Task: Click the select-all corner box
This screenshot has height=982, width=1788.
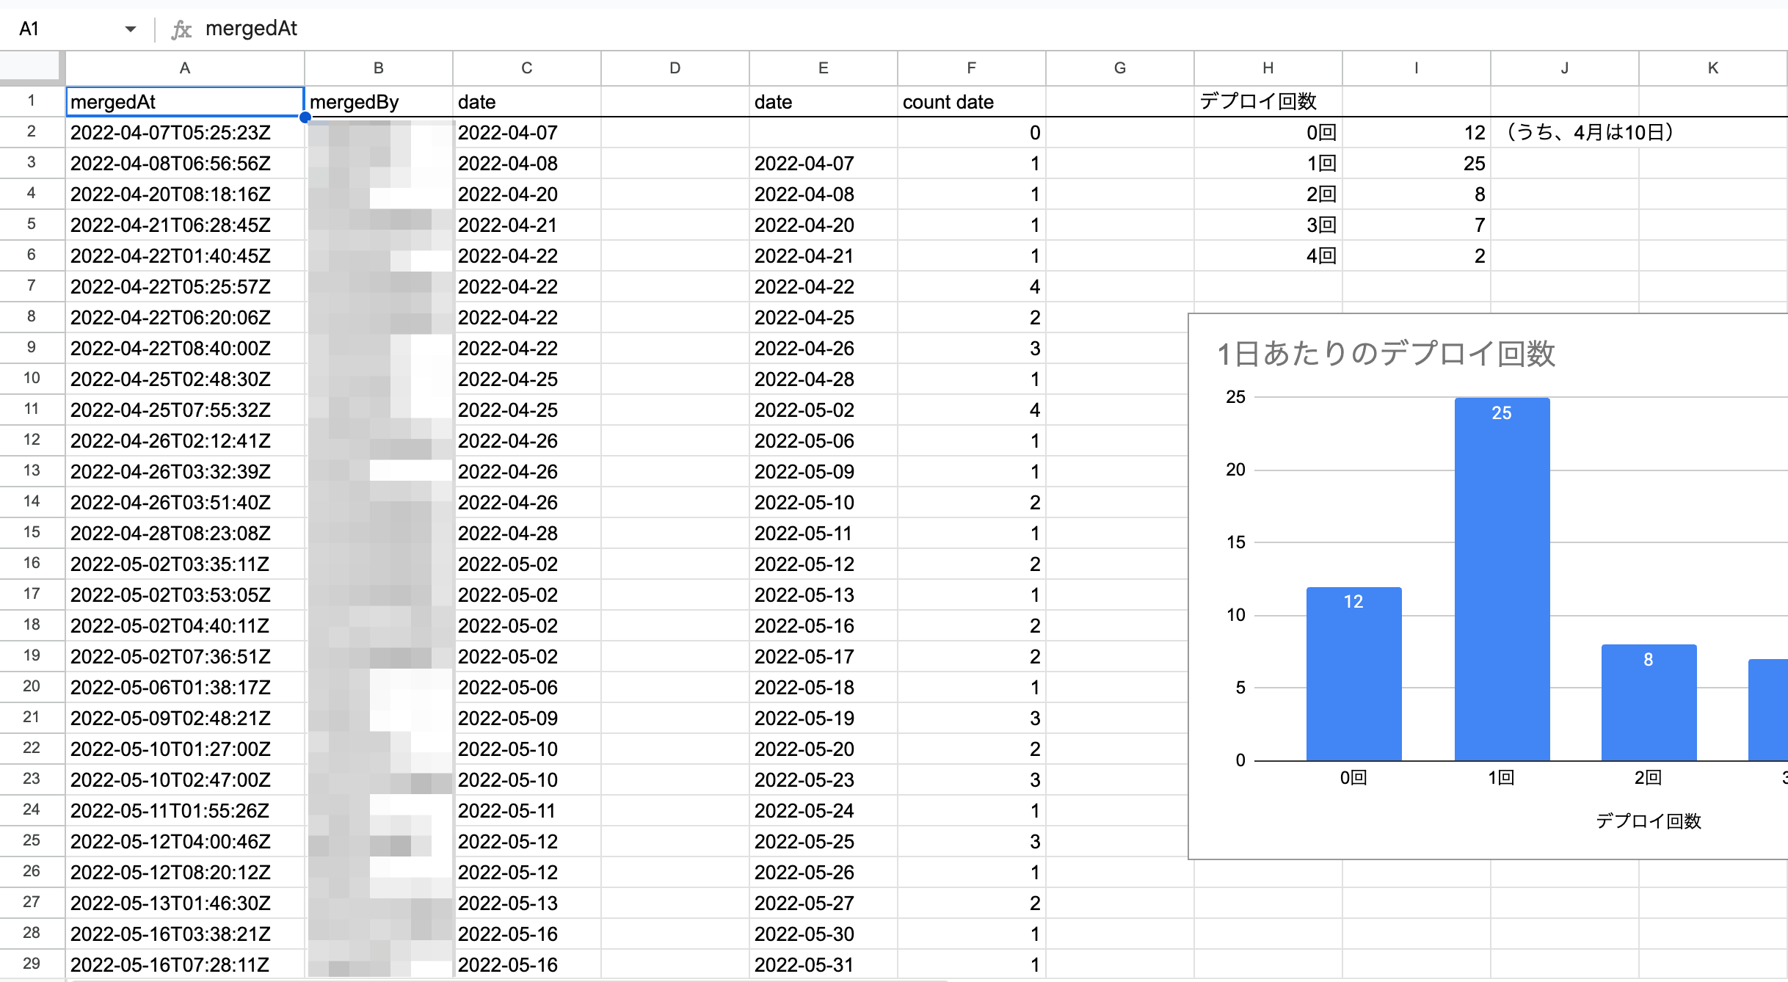Action: tap(29, 67)
